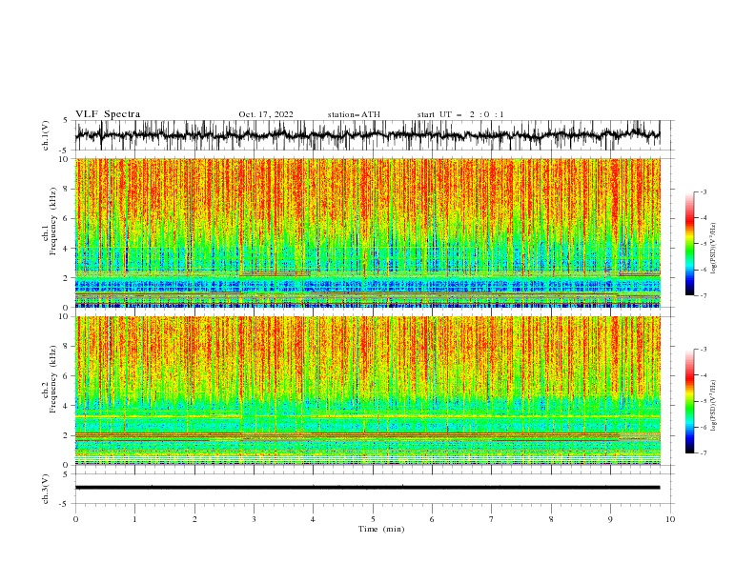Click time axis tick label '10'
The width and height of the screenshot is (755, 583).
(670, 519)
